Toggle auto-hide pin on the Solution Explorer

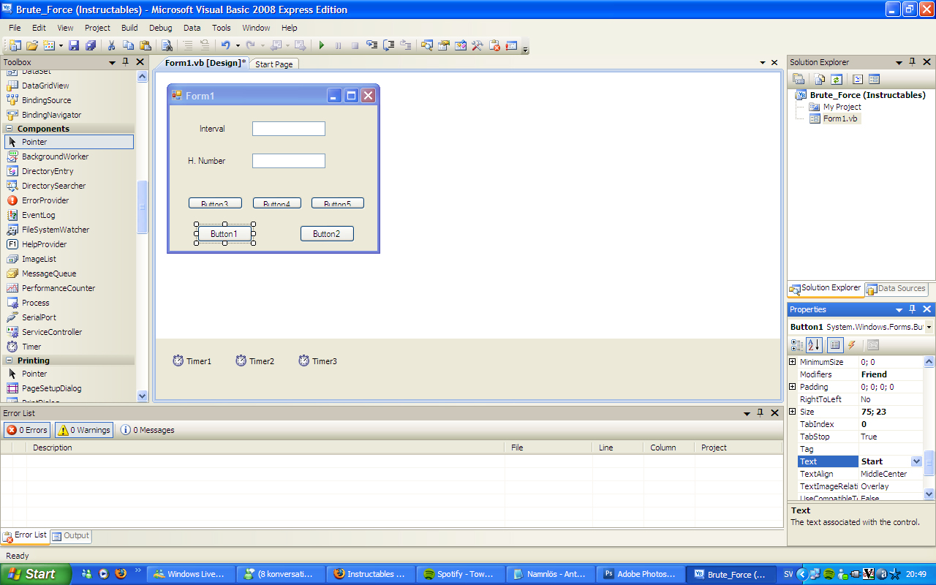pos(913,62)
